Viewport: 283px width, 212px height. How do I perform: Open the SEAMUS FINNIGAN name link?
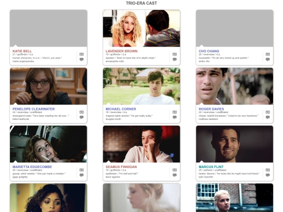click(x=121, y=167)
